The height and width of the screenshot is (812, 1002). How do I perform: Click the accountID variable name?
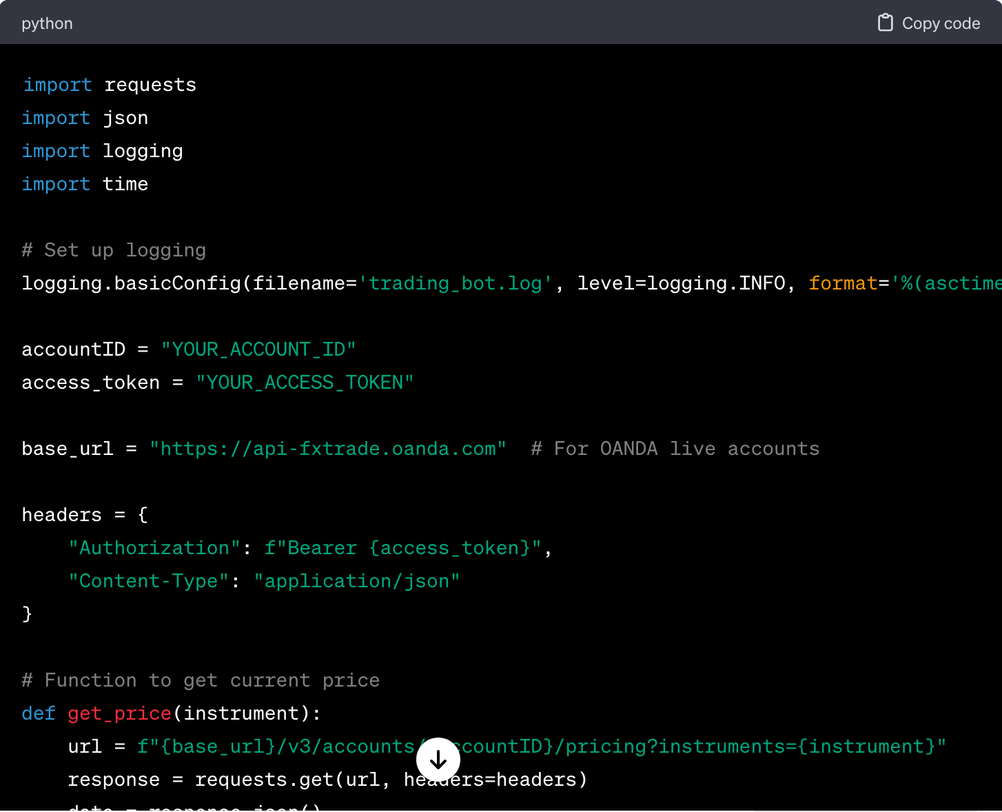pos(74,349)
